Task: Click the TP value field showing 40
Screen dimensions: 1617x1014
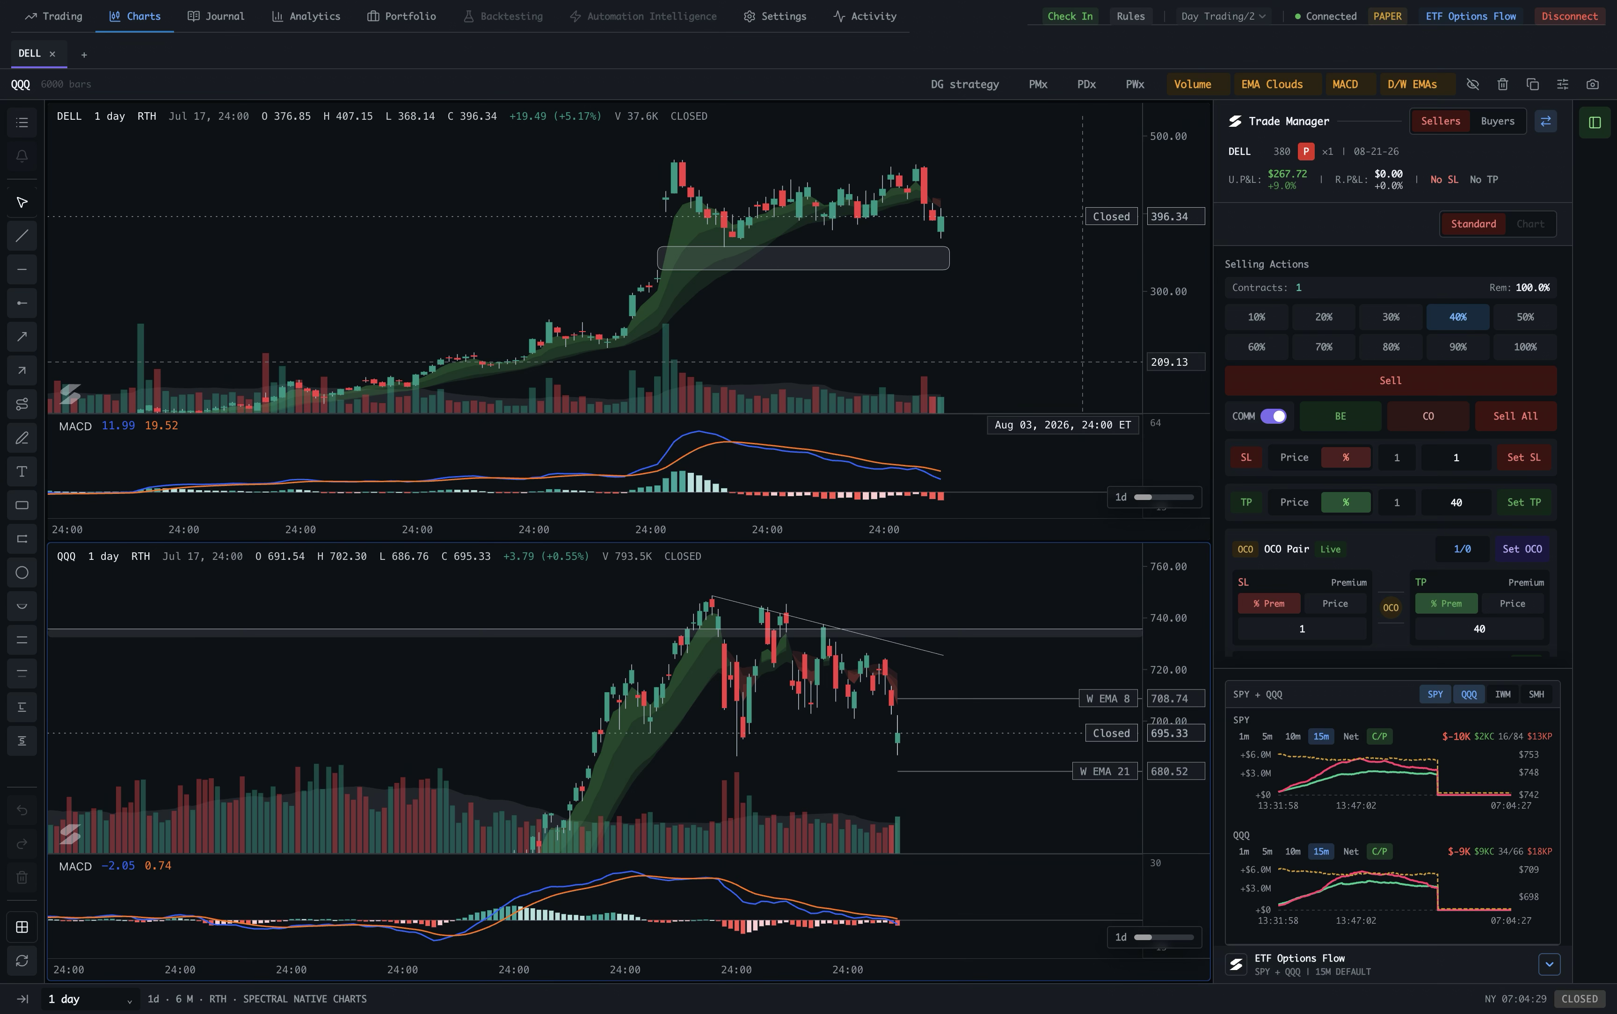Action: click(1456, 502)
